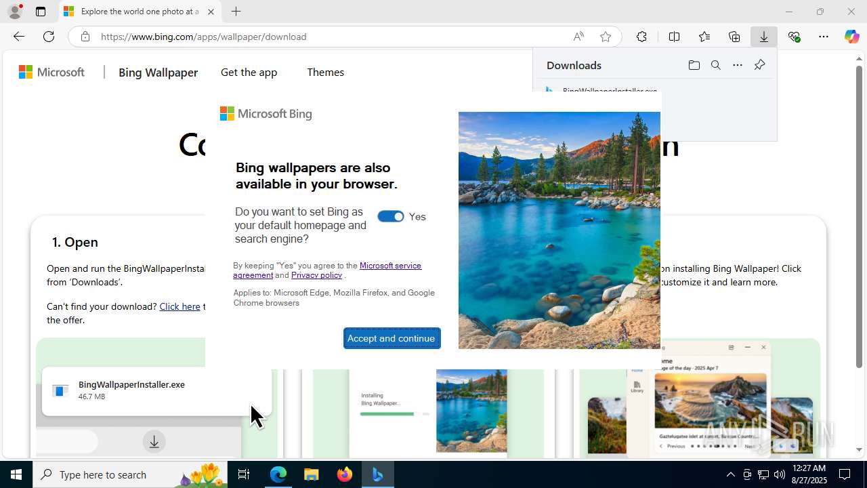Image resolution: width=867 pixels, height=488 pixels.
Task: Open the Extensions puzzle icon
Action: [x=641, y=37]
